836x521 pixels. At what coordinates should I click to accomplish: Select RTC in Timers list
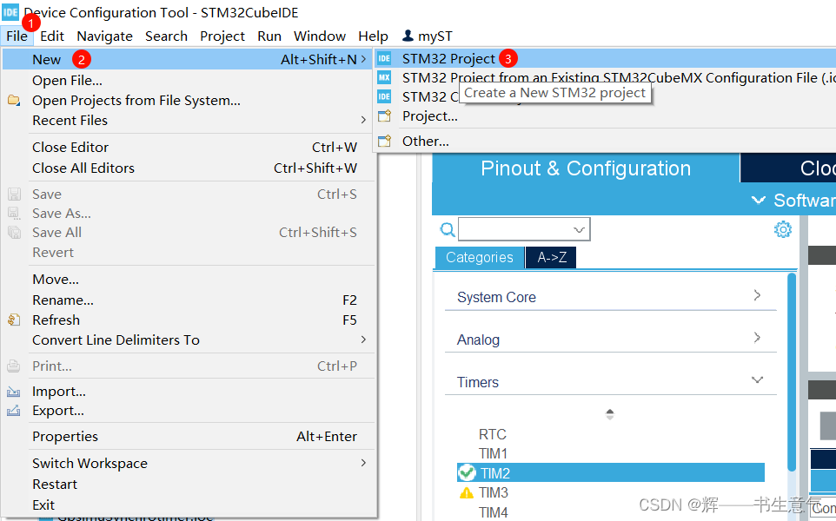492,434
